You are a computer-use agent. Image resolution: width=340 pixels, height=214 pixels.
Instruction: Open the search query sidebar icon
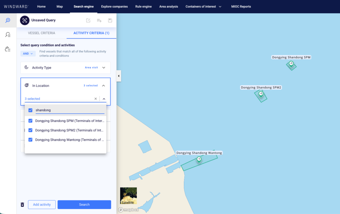point(8,20)
